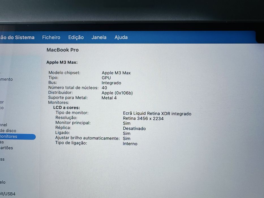This screenshot has width=264, height=198.
Task: Open the Janela menu
Action: pyautogui.click(x=99, y=37)
